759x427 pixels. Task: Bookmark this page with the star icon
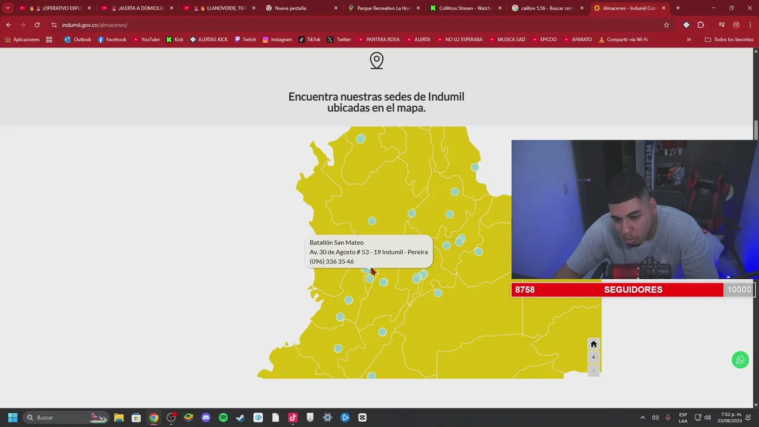click(x=666, y=25)
